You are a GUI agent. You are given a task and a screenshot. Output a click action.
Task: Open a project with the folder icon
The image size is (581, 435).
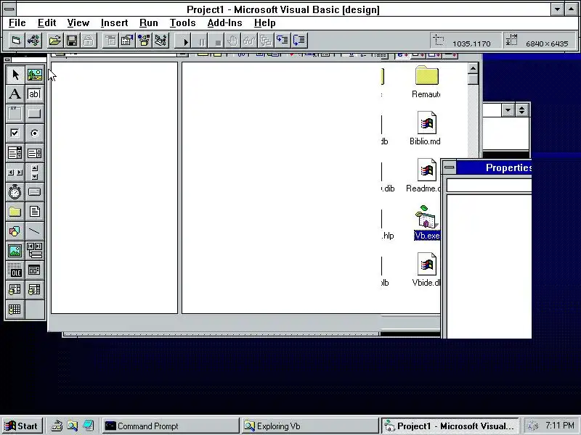click(x=55, y=41)
